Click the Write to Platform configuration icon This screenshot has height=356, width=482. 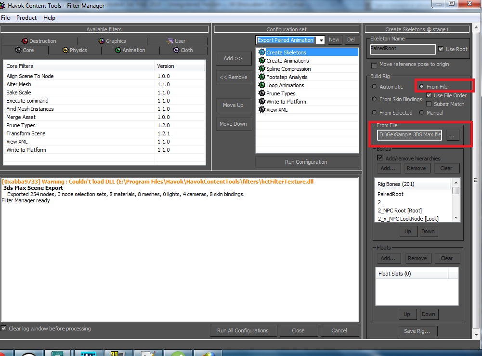click(262, 102)
